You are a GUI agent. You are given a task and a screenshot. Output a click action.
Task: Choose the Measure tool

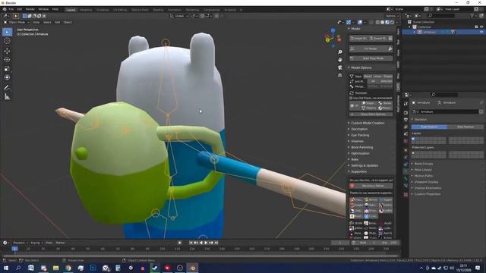click(7, 97)
